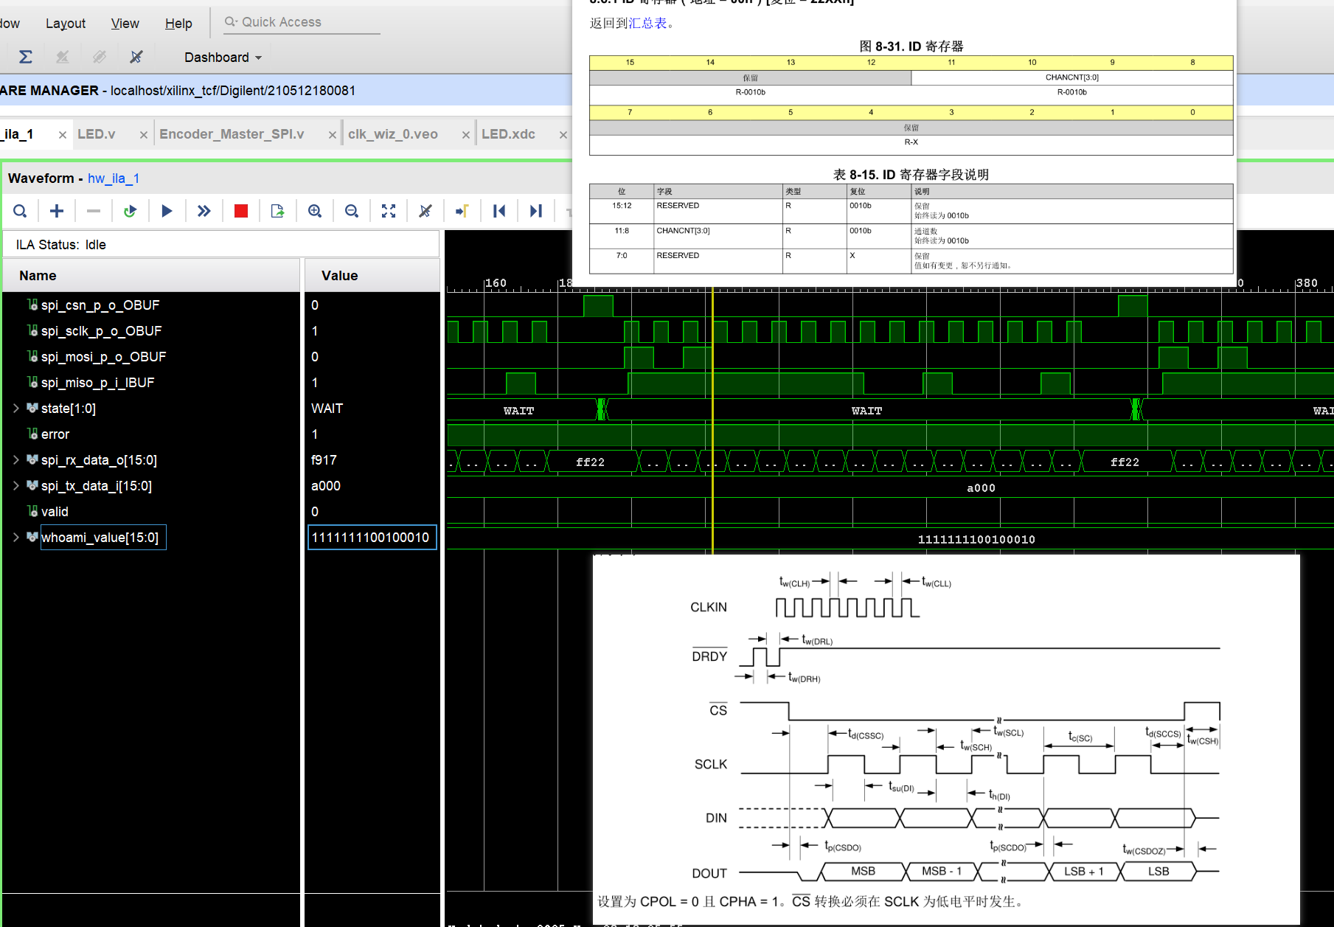
Task: Click the auto re-trigger toggle icon
Action: click(x=130, y=212)
